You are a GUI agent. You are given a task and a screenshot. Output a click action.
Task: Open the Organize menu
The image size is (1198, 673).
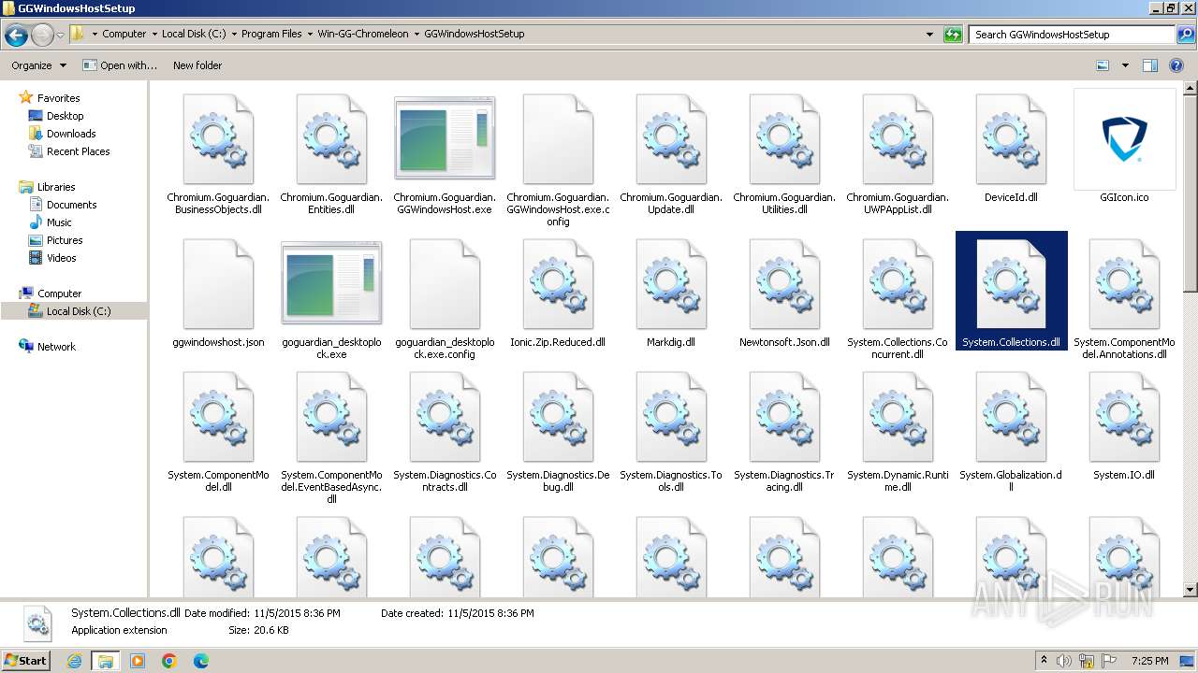pyautogui.click(x=38, y=65)
